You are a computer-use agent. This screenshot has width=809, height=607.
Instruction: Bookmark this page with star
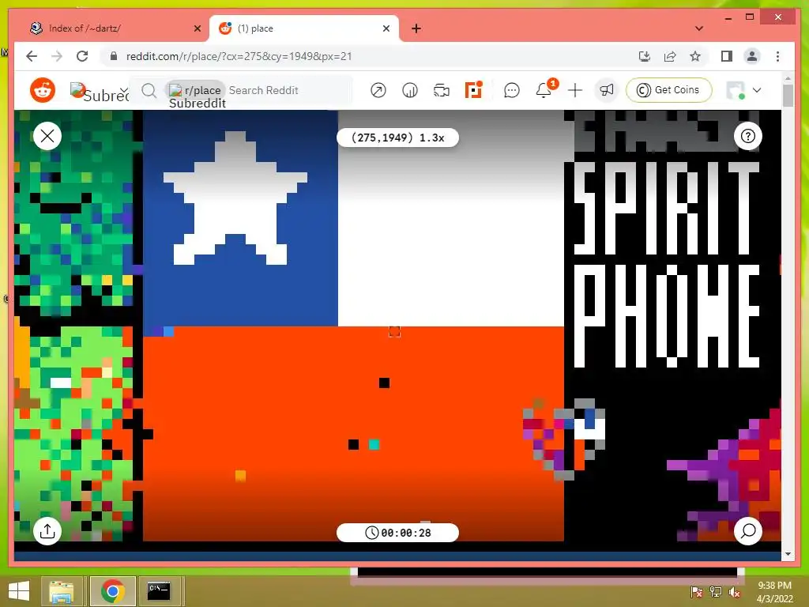(x=695, y=56)
